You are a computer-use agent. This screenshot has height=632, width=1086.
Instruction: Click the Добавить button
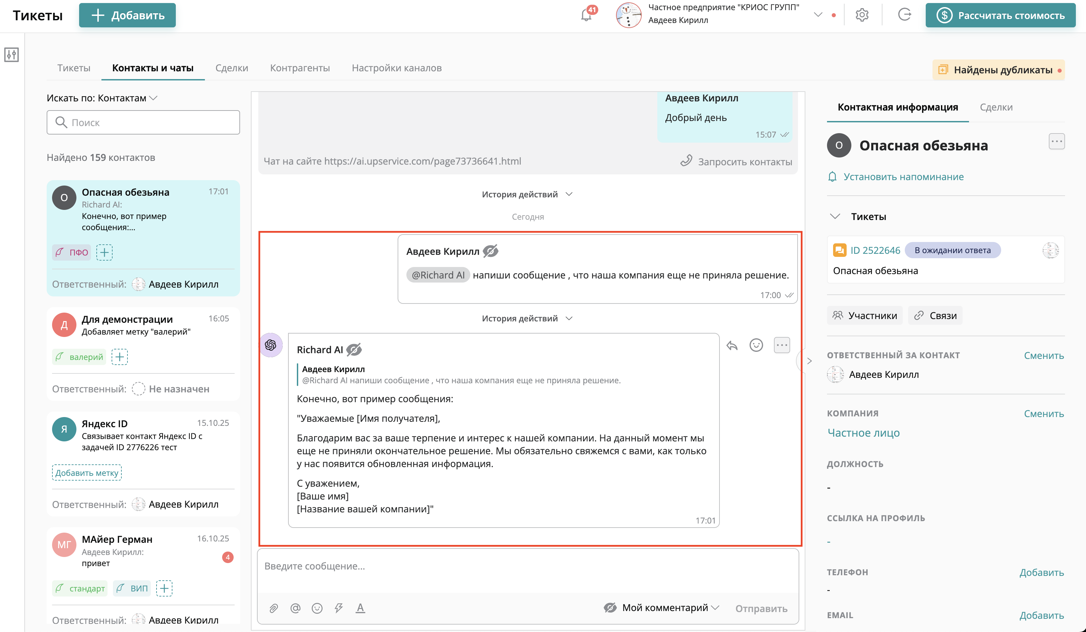[x=127, y=16]
